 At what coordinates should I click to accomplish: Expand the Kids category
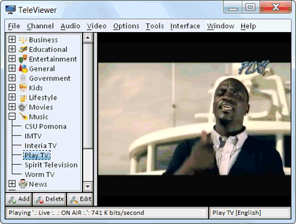pos(12,87)
